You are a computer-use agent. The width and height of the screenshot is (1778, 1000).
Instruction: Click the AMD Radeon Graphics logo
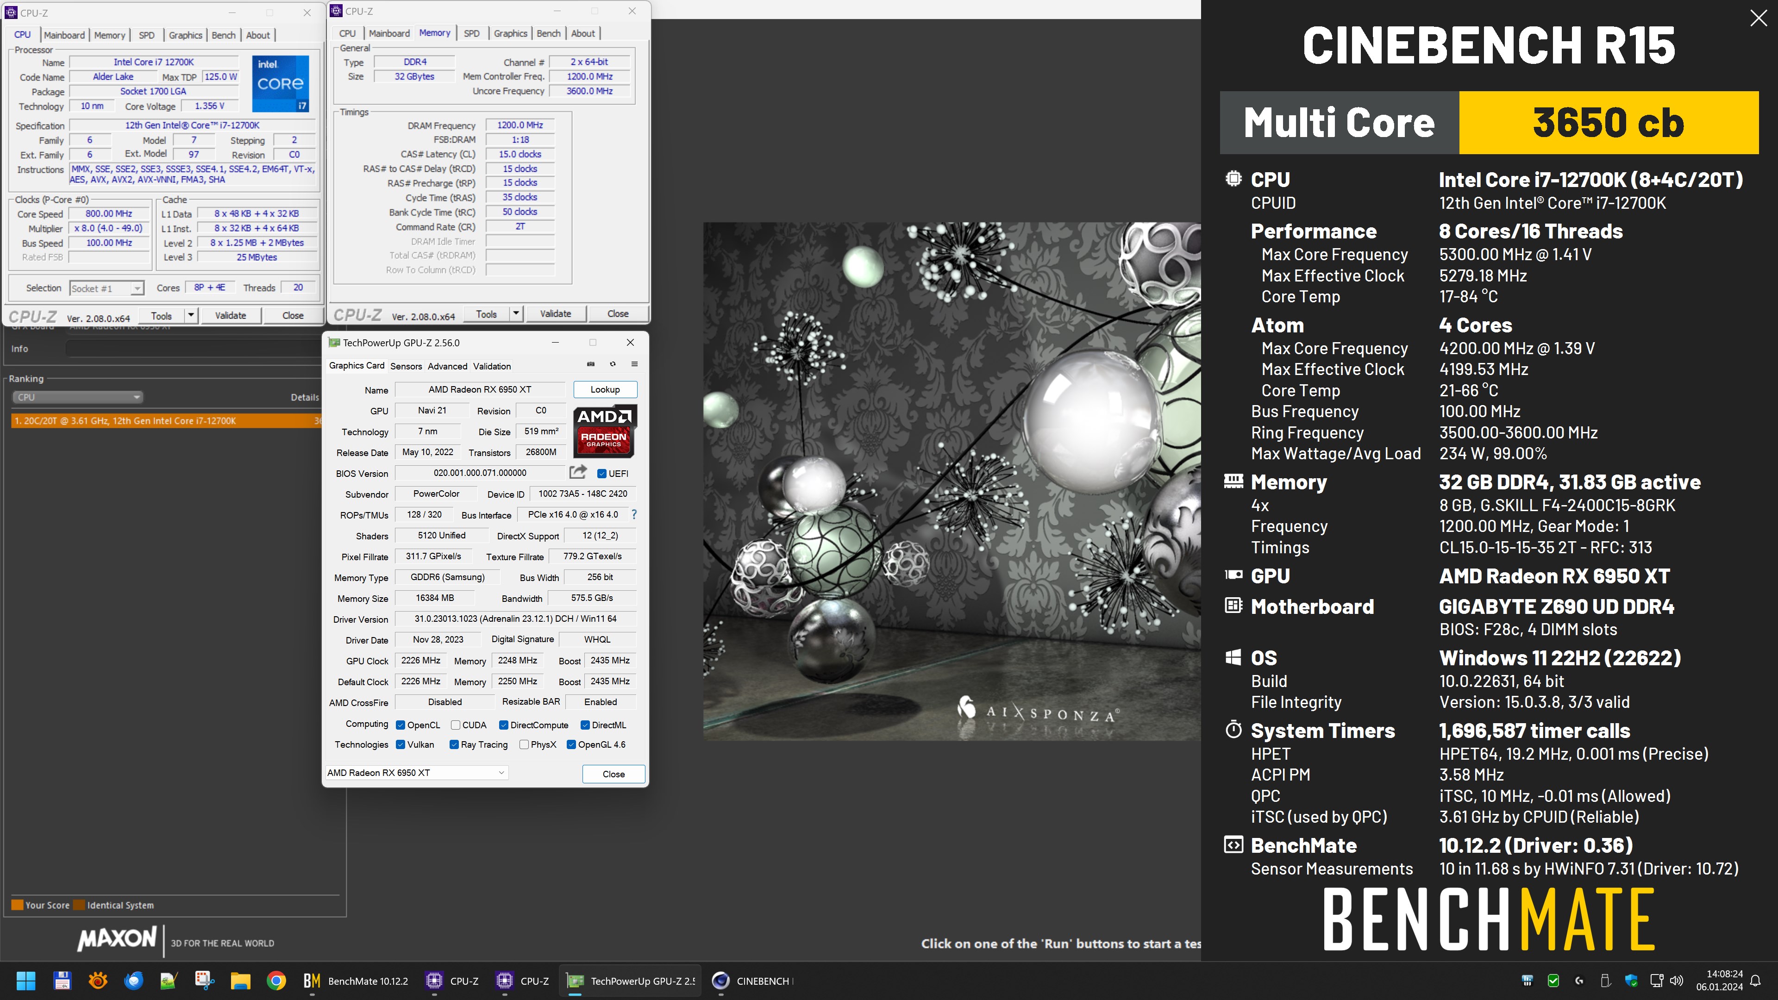click(605, 431)
